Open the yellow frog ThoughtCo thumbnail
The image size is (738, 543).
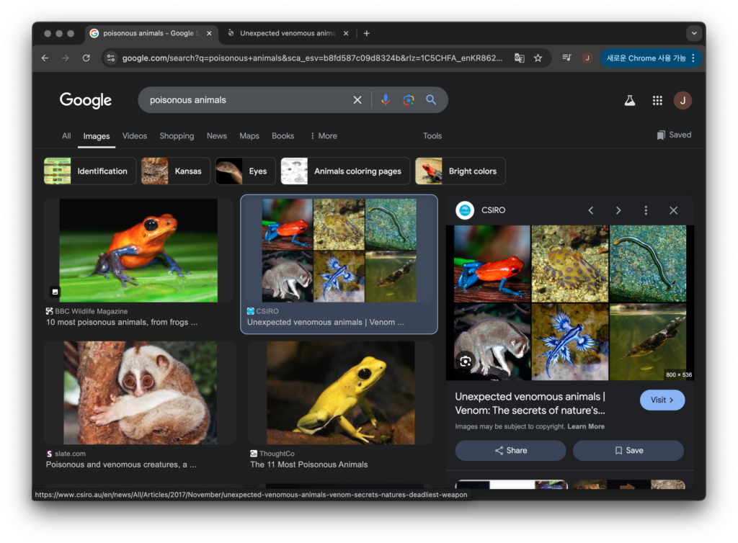pyautogui.click(x=340, y=392)
